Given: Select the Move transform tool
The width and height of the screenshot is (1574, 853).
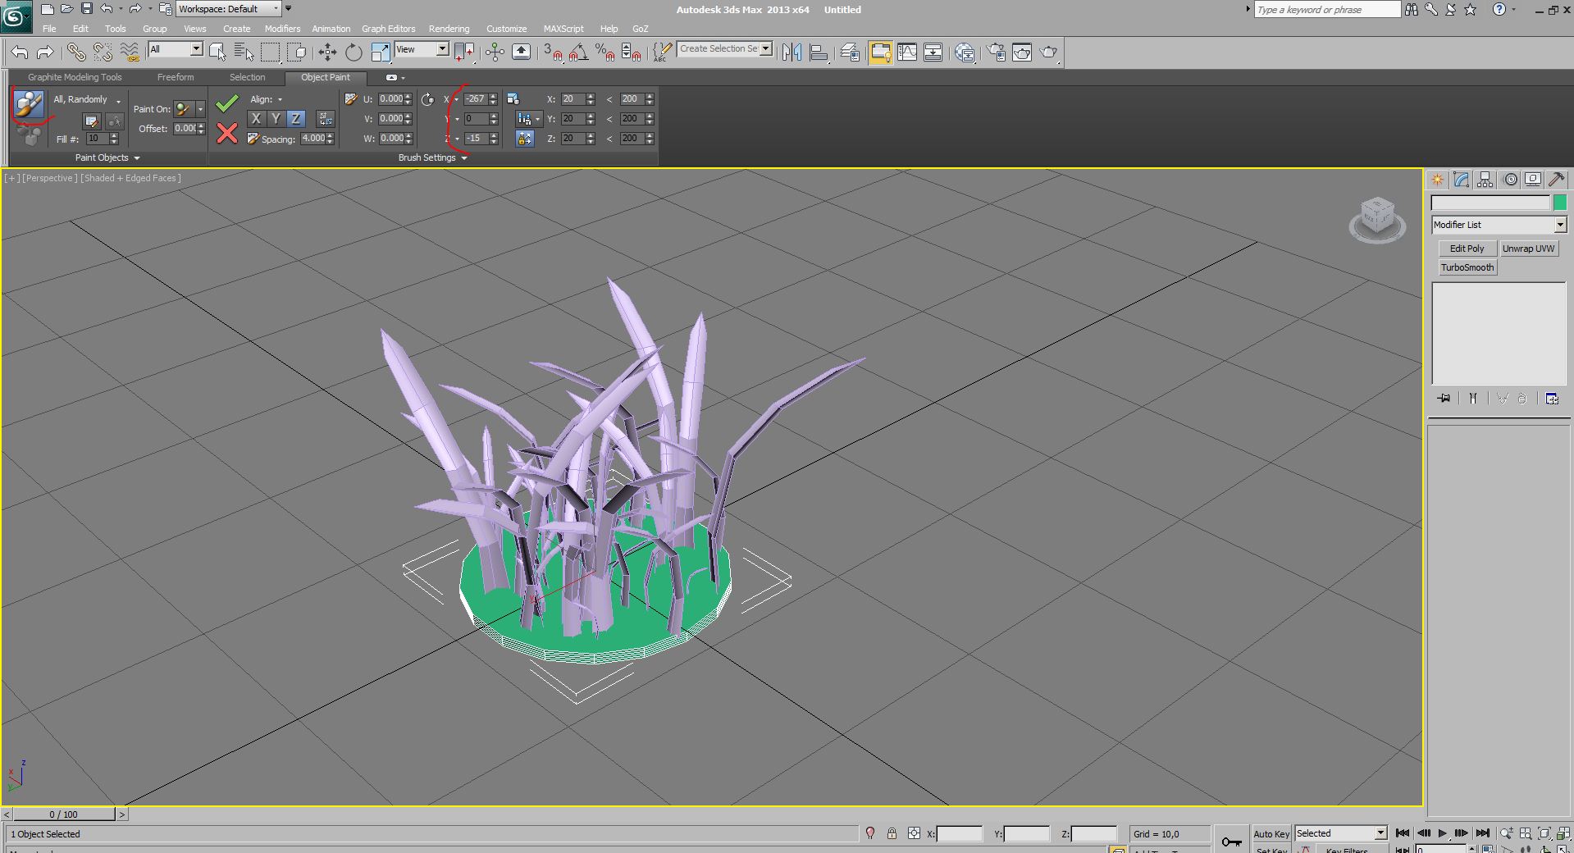Looking at the screenshot, I should tap(327, 52).
